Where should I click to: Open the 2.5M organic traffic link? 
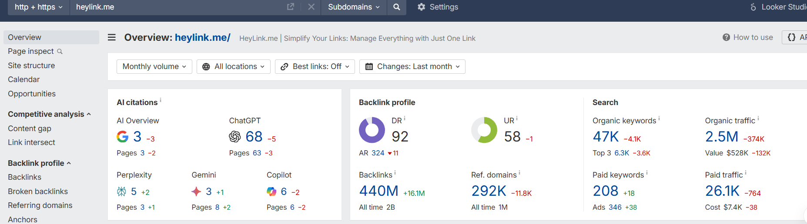coord(722,137)
